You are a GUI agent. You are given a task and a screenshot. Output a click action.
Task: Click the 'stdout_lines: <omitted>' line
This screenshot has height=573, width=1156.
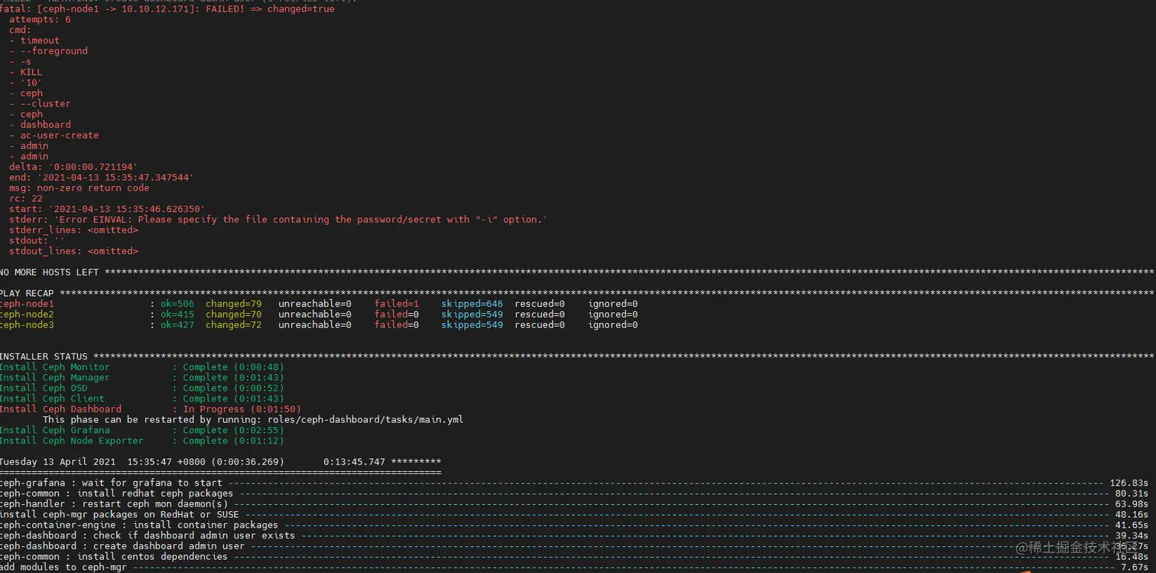coord(73,251)
